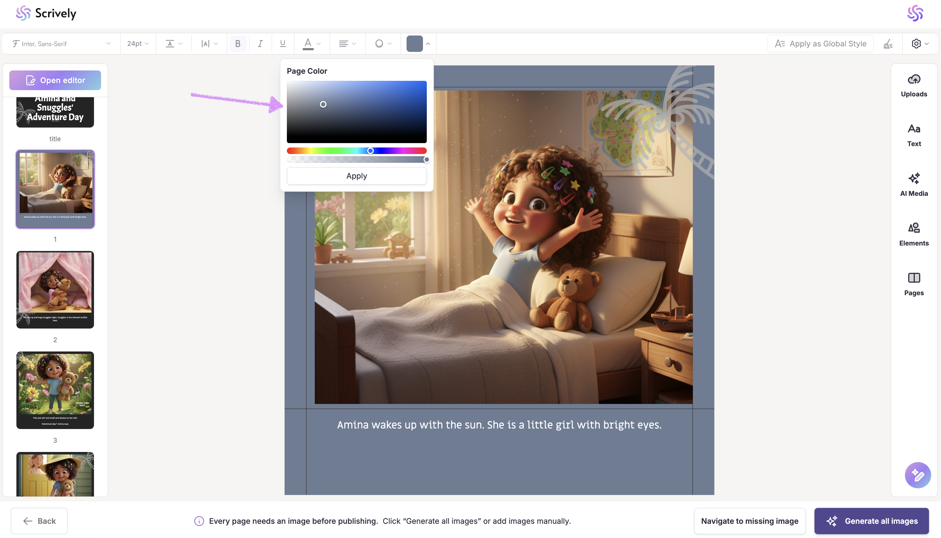Toggle bold formatting
The image size is (941, 538).
click(238, 44)
